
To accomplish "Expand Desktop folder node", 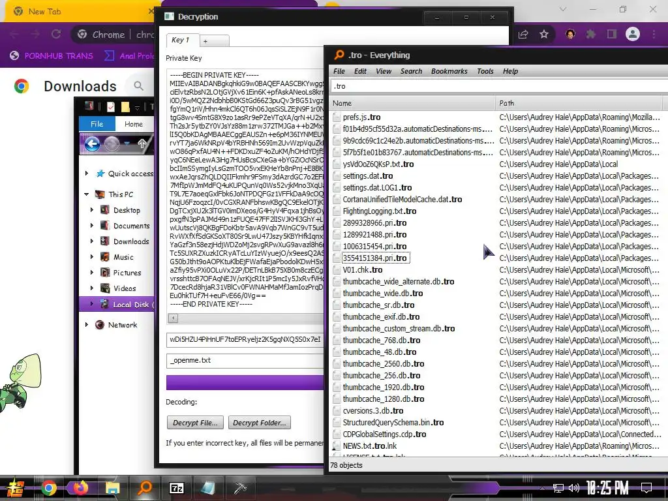I will tap(92, 210).
